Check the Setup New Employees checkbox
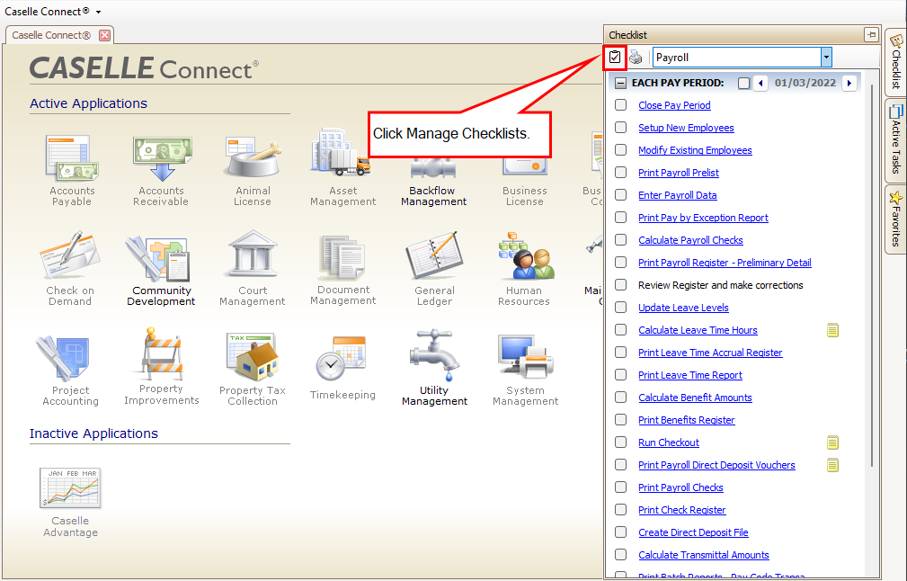Screen dimensions: 907x581 620,128
